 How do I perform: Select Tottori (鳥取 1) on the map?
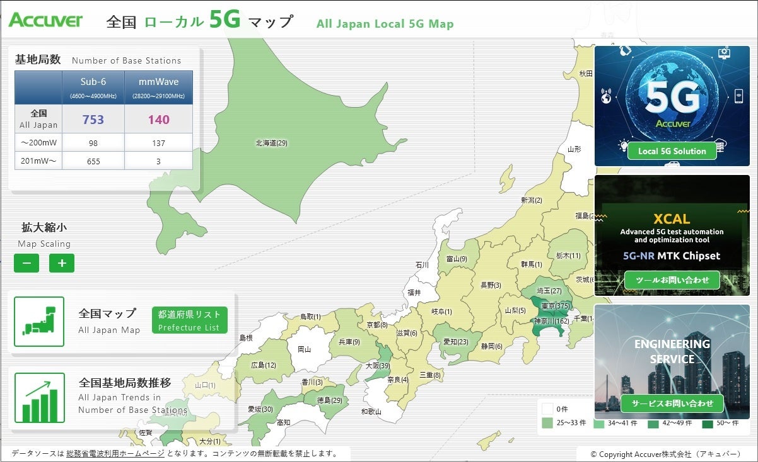coord(310,317)
